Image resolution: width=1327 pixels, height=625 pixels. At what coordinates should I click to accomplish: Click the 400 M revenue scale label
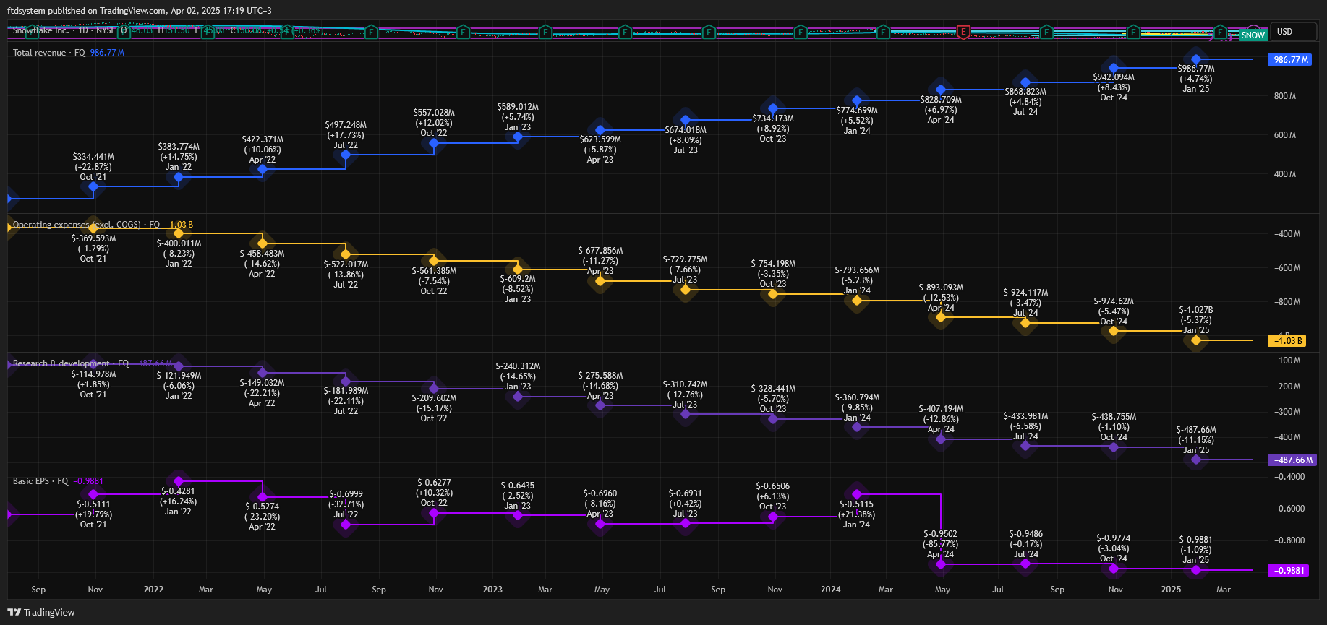1285,174
